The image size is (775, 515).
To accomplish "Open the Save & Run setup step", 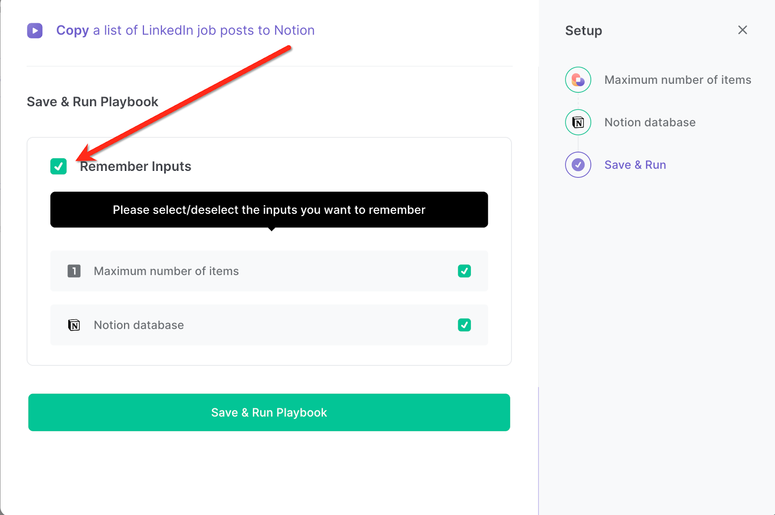I will 635,165.
